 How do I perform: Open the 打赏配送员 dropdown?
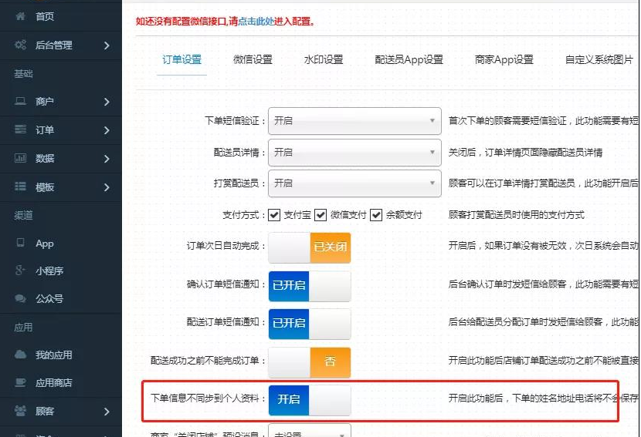354,183
